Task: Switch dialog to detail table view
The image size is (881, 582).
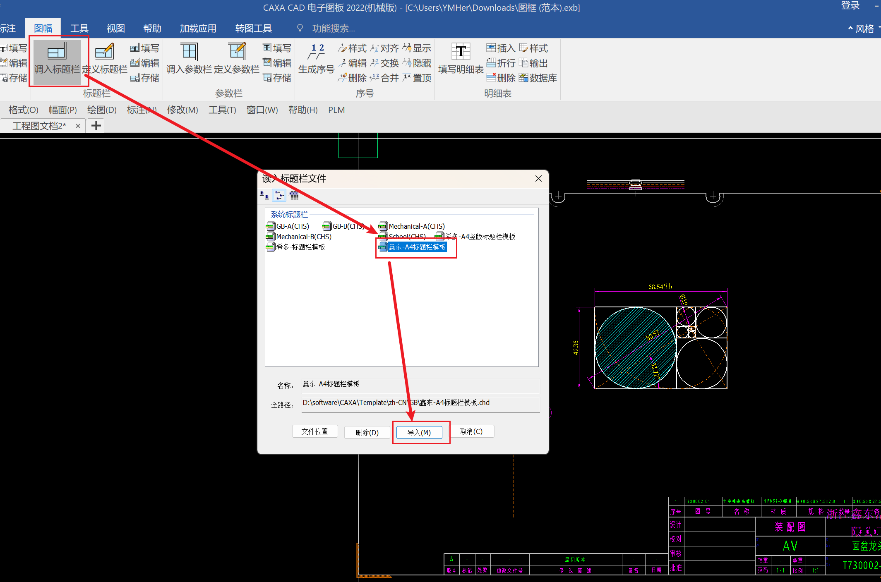Action: [x=294, y=195]
